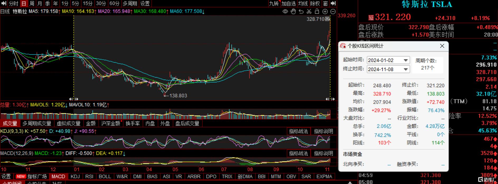
Task: Select the 60分 period tab
Action: [x=114, y=3]
